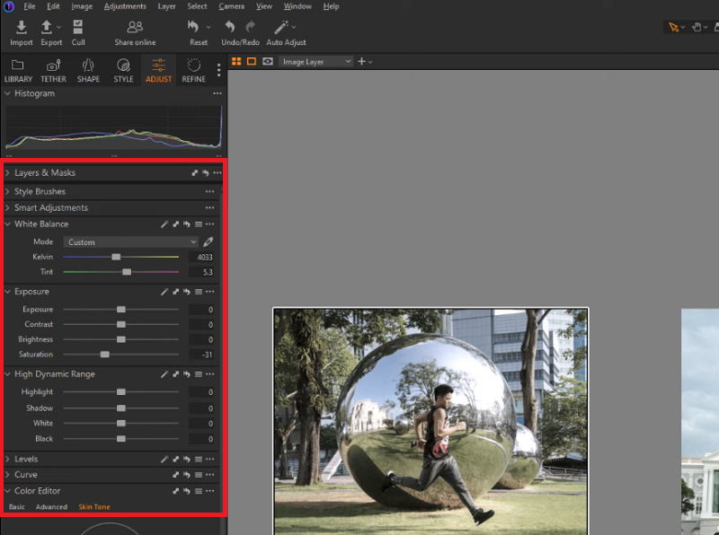
Task: Click the Export icon
Action: [x=47, y=28]
